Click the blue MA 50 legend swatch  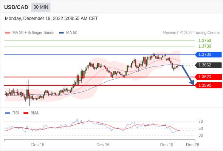coord(61,33)
